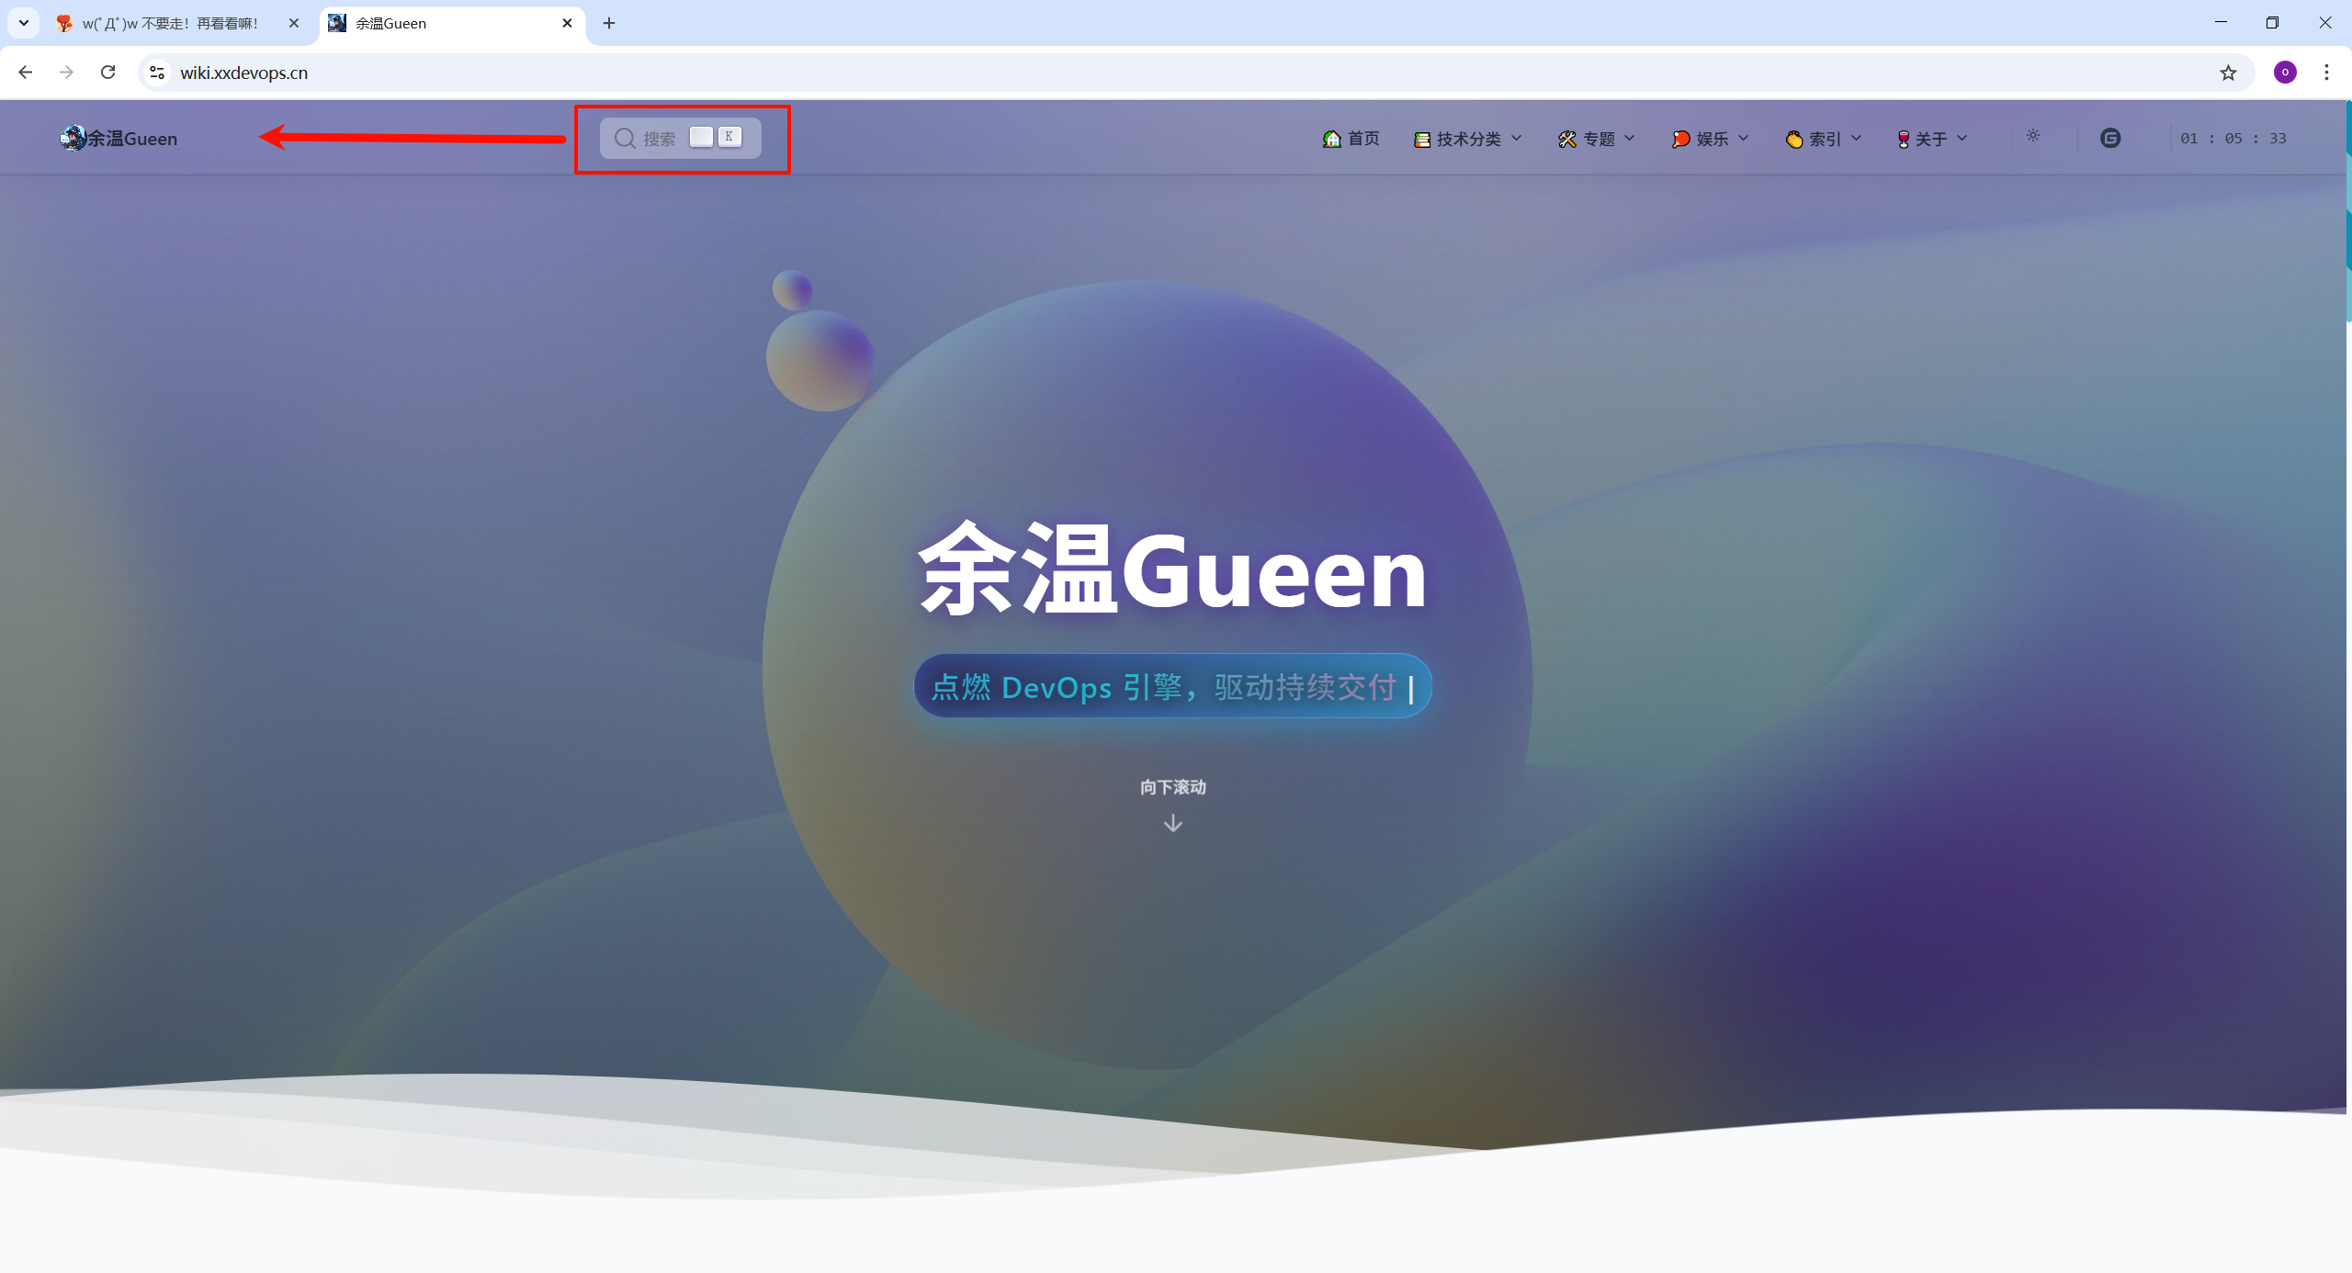2352x1273 pixels.
Task: Click the 向下滚动 text link
Action: point(1172,787)
